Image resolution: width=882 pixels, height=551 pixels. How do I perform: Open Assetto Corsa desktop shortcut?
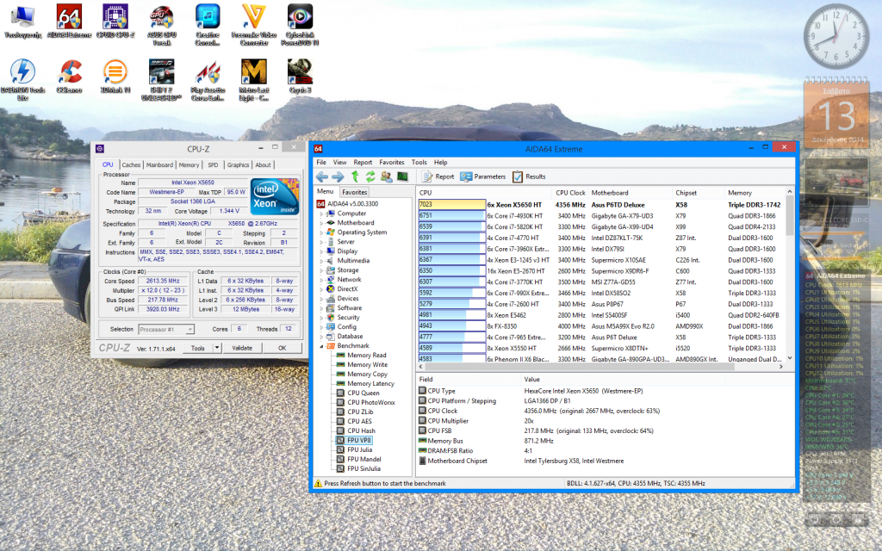tap(208, 80)
